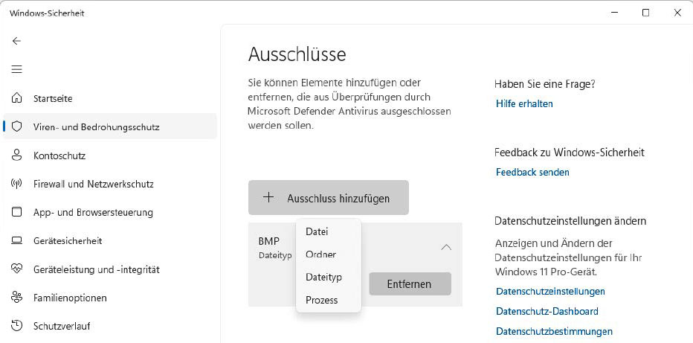Screen dimensions: 693x343
Task: Click the back arrow icon
Action: tap(16, 41)
